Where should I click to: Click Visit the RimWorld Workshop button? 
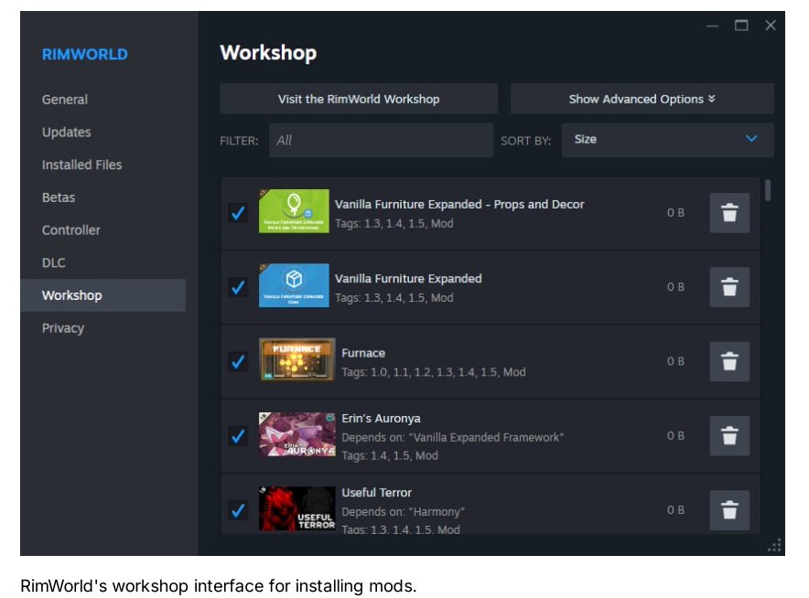click(359, 99)
